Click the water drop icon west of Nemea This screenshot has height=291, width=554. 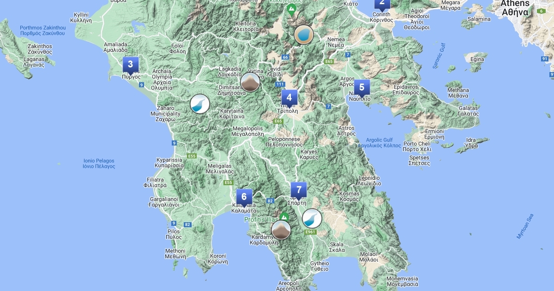pyautogui.click(x=303, y=35)
